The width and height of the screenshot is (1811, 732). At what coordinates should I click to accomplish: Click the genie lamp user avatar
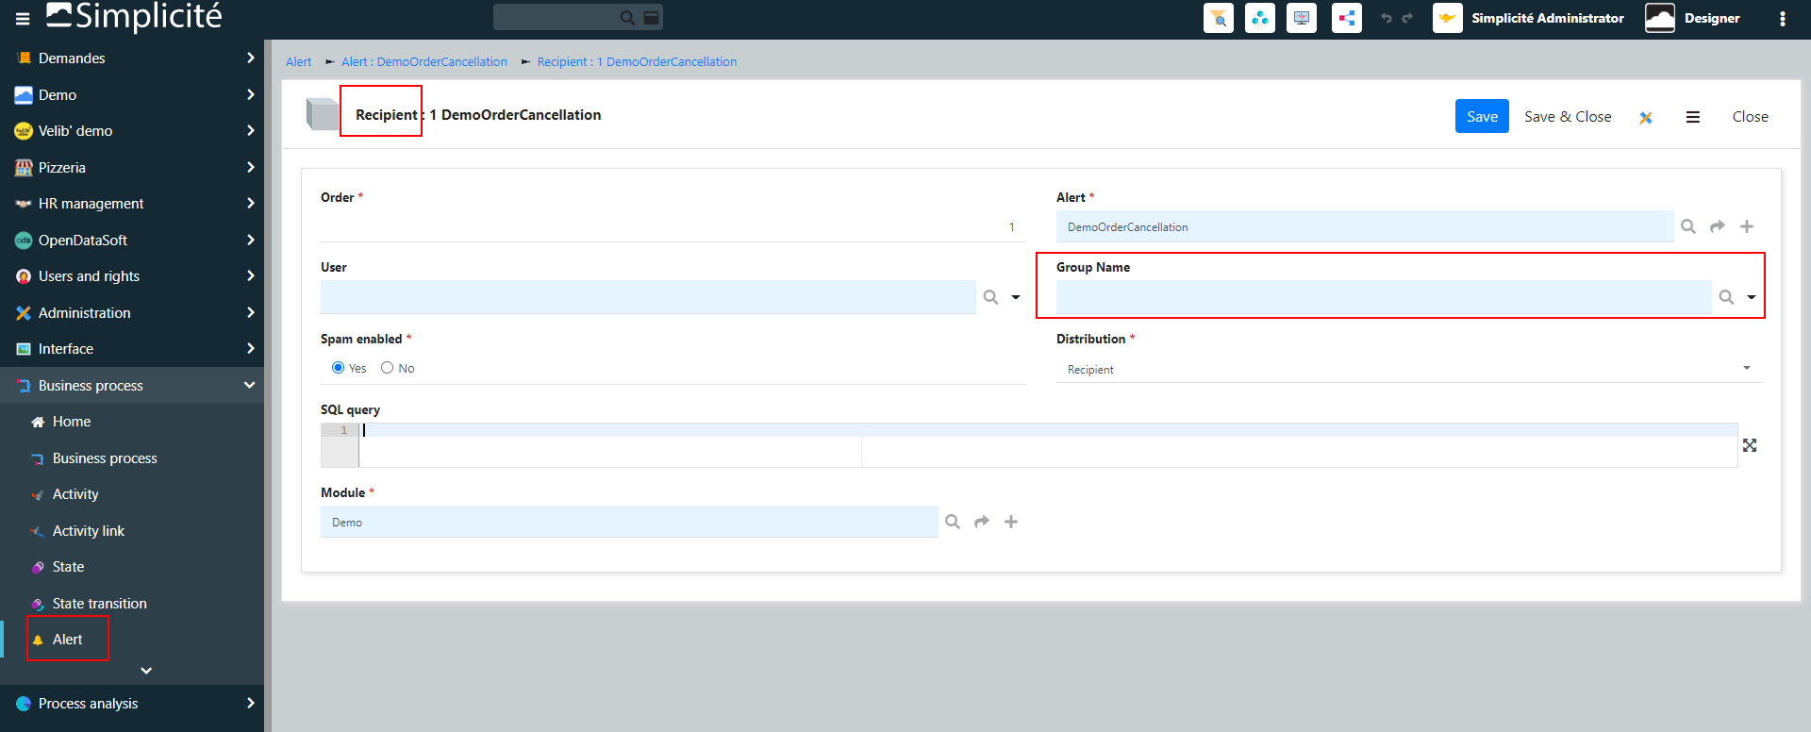point(1448,18)
